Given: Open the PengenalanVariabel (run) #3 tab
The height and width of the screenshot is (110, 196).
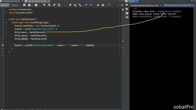Looking at the screenshot, I should (178, 5).
